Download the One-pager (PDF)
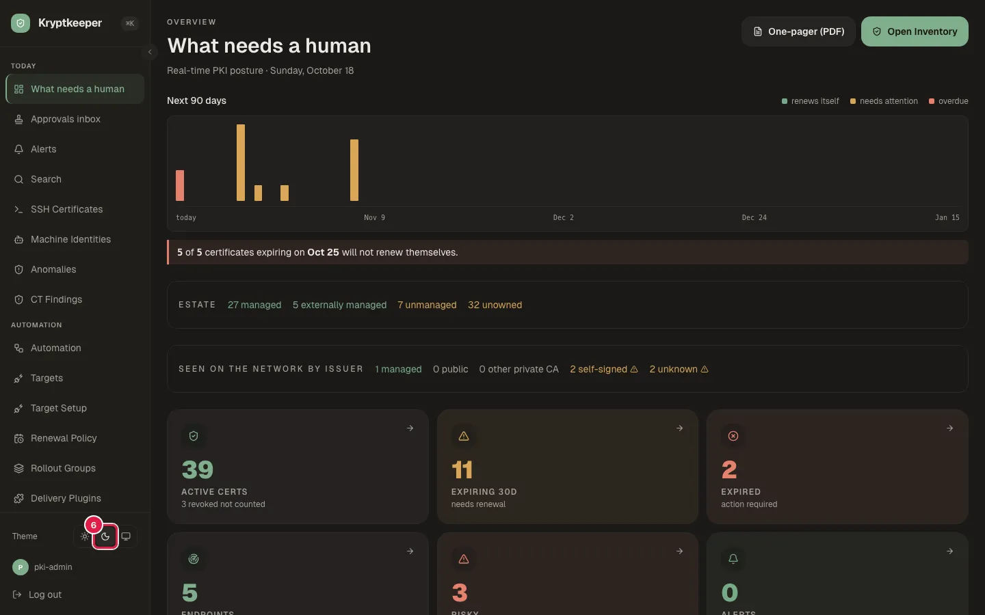Screen dimensions: 985x615 coord(798,31)
